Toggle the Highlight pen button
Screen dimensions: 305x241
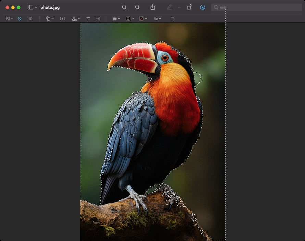pos(170,7)
